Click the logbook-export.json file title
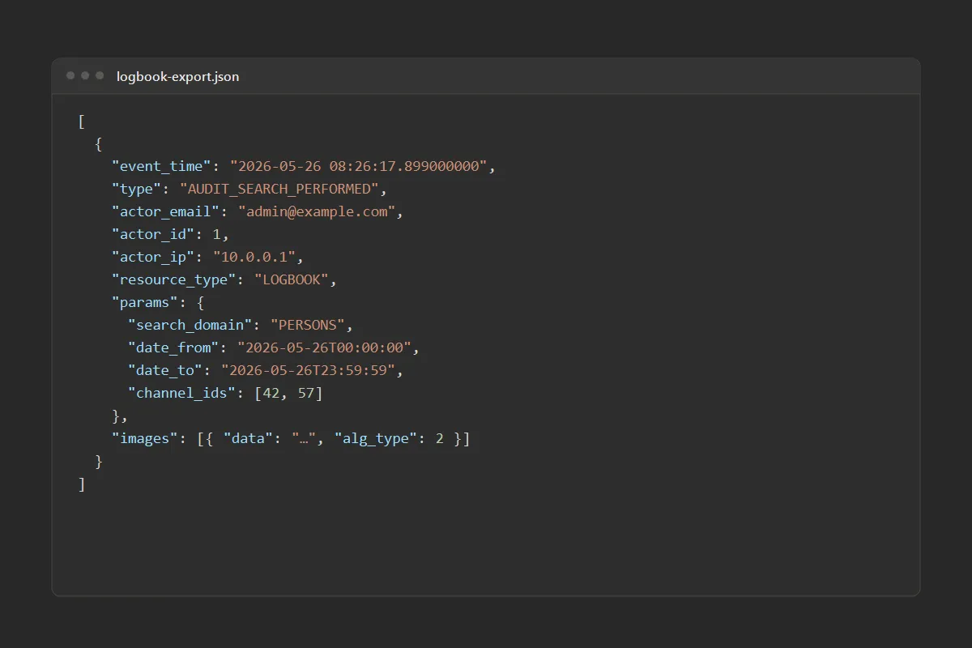972x648 pixels. [178, 77]
